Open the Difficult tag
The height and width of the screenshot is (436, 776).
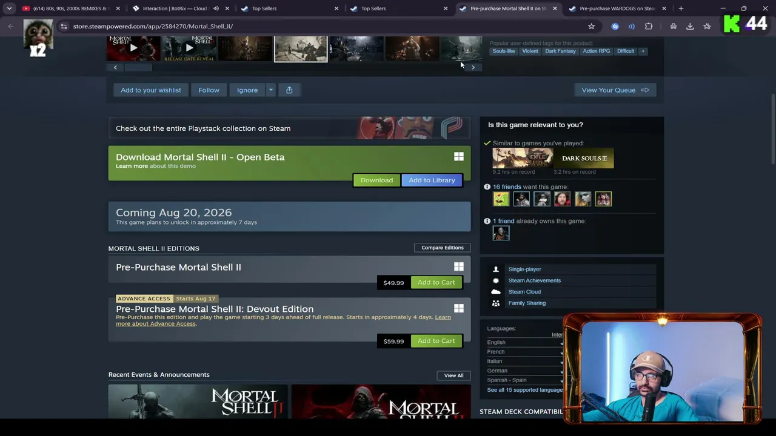point(626,51)
